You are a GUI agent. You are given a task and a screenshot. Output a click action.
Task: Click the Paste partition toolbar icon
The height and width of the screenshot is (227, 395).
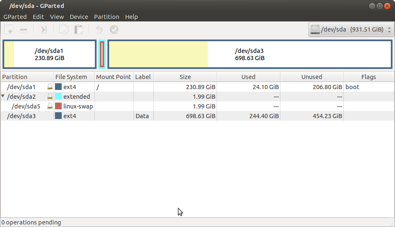78,29
